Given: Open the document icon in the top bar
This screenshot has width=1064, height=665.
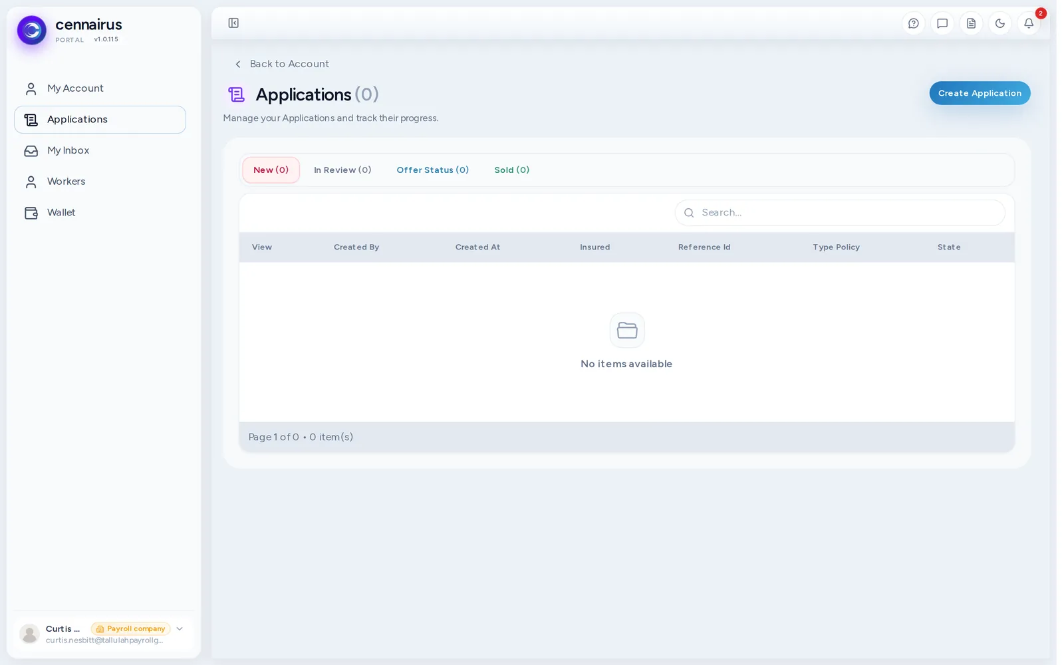Looking at the screenshot, I should [971, 23].
